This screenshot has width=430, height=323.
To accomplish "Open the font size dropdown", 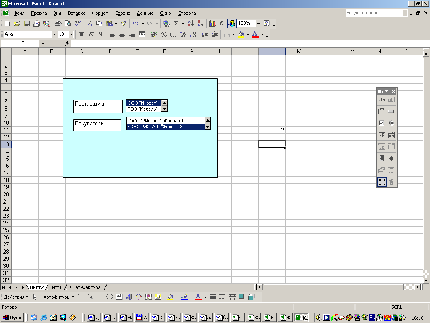I will (71, 34).
